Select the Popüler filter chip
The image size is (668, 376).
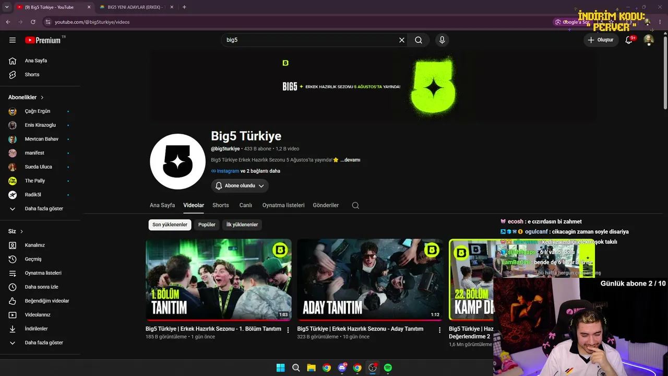207,225
